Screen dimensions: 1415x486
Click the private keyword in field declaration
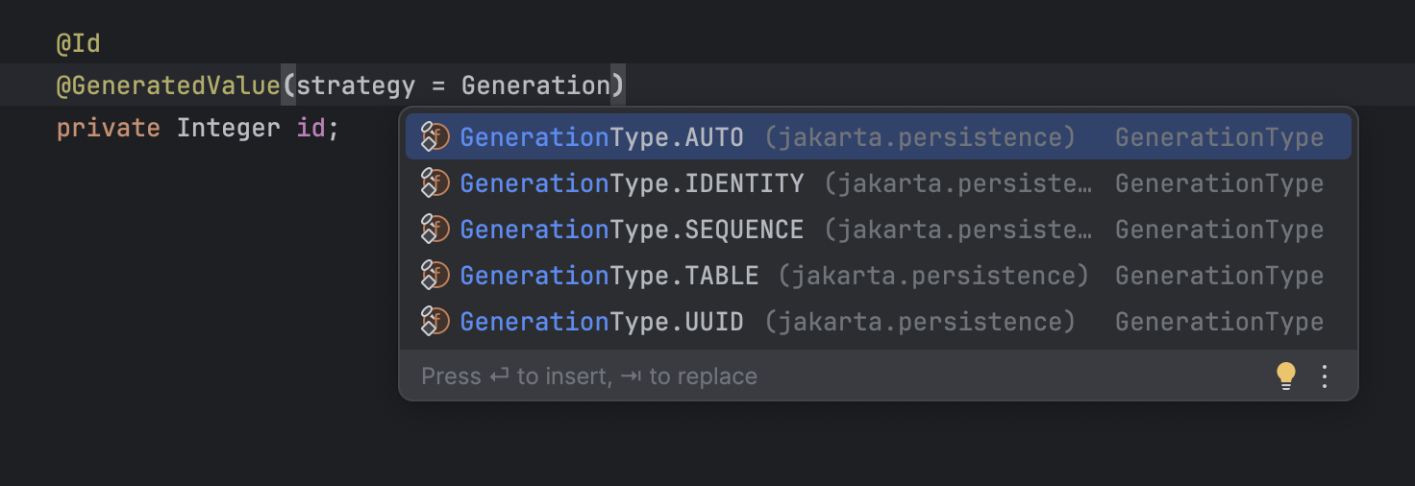pyautogui.click(x=108, y=128)
